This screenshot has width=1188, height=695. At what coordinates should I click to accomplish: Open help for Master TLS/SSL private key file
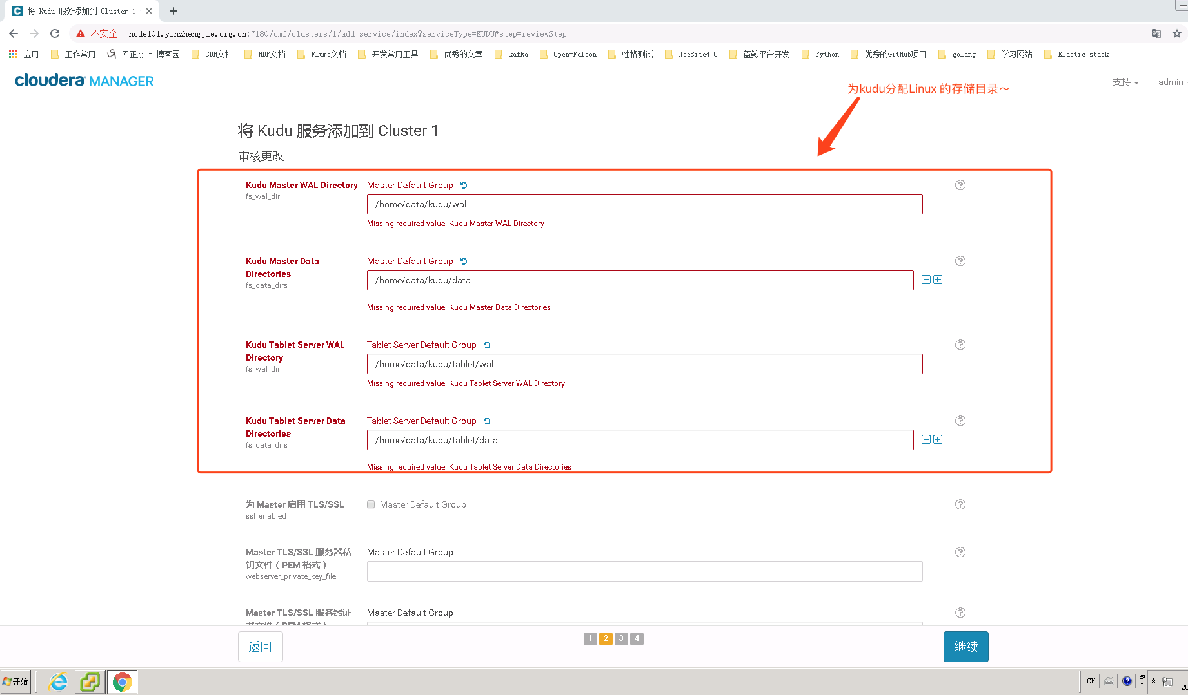(960, 552)
